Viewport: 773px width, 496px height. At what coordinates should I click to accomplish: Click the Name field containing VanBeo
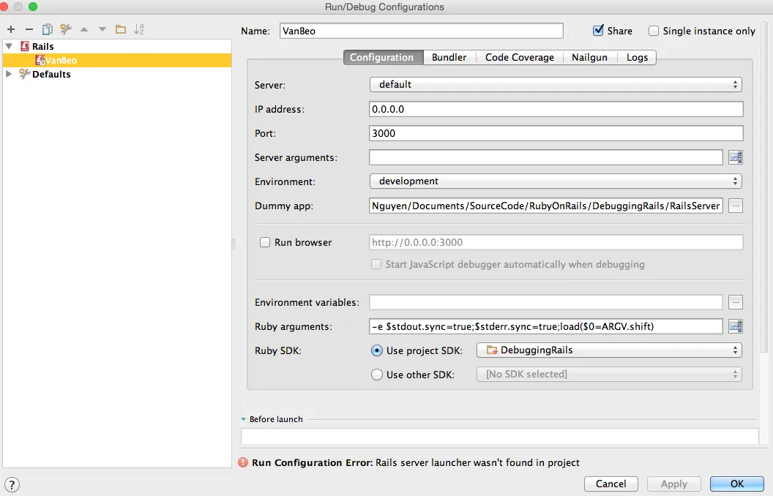(422, 31)
